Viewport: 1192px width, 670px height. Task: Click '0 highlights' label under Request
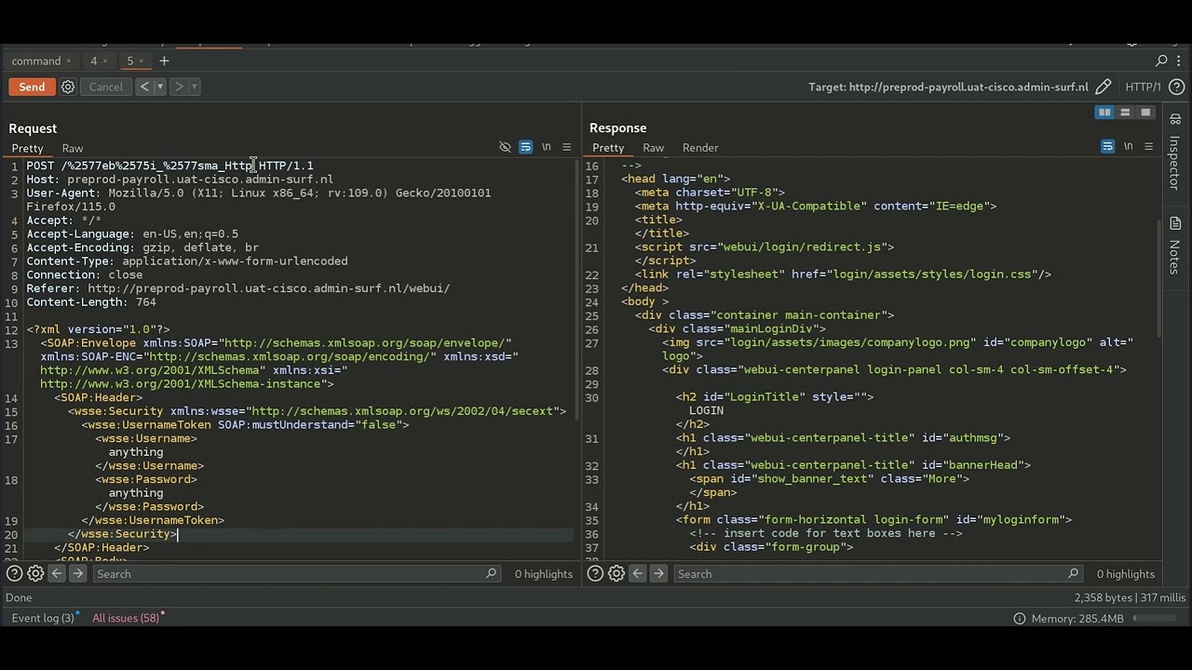tap(544, 574)
